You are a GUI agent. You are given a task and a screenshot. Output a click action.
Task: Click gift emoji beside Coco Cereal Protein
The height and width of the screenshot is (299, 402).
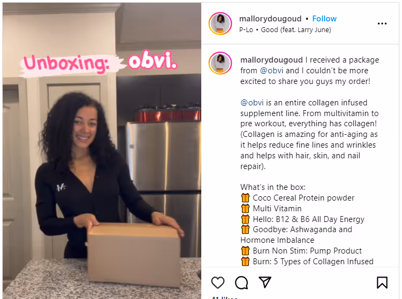click(x=245, y=197)
